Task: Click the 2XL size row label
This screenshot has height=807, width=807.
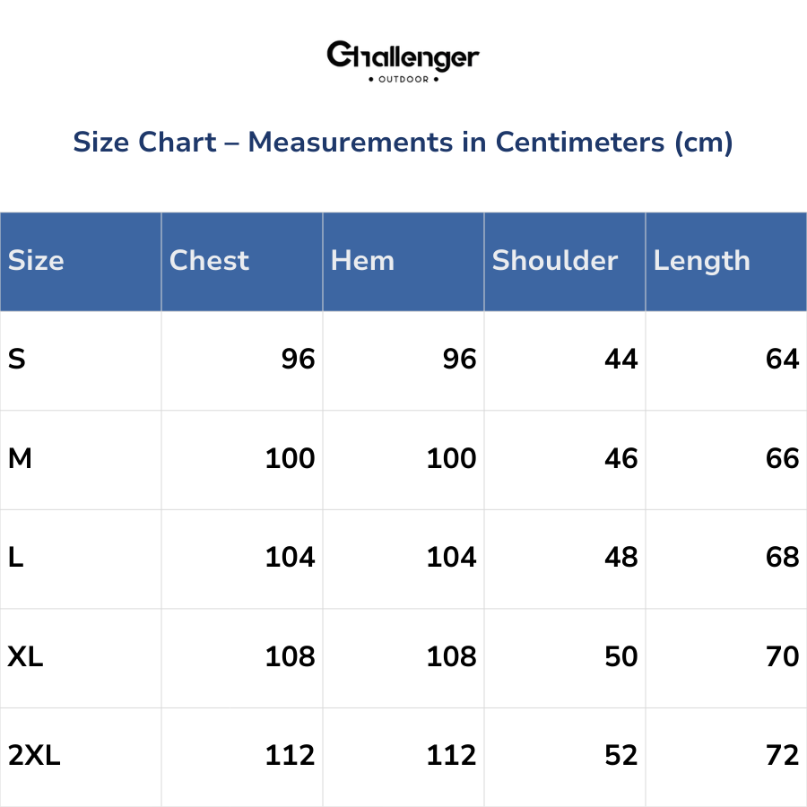Action: [34, 756]
